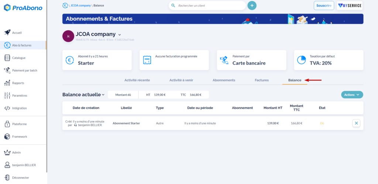This screenshot has height=184, width=378.
Task: Click the breadcrumb euro circle icon
Action: click(x=65, y=5)
